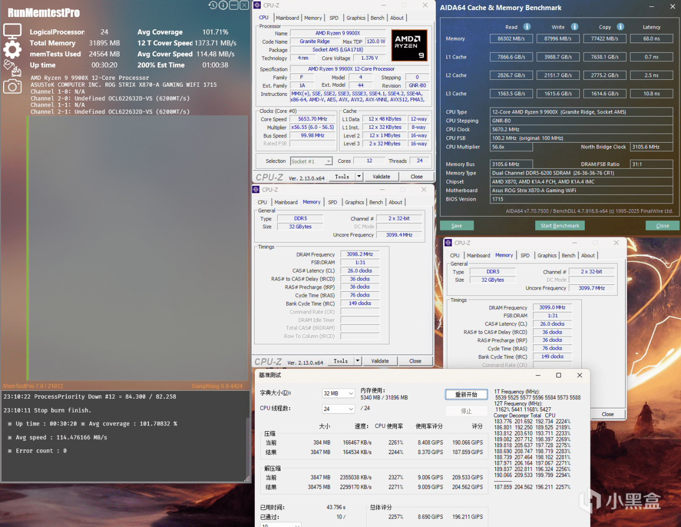Click AIDA64 CPU Type field

582,112
